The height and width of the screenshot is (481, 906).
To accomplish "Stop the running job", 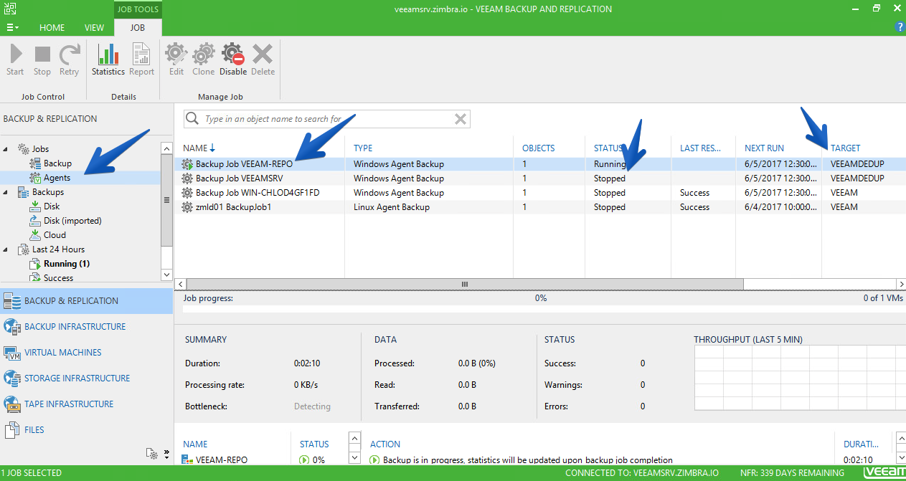I will [x=42, y=59].
